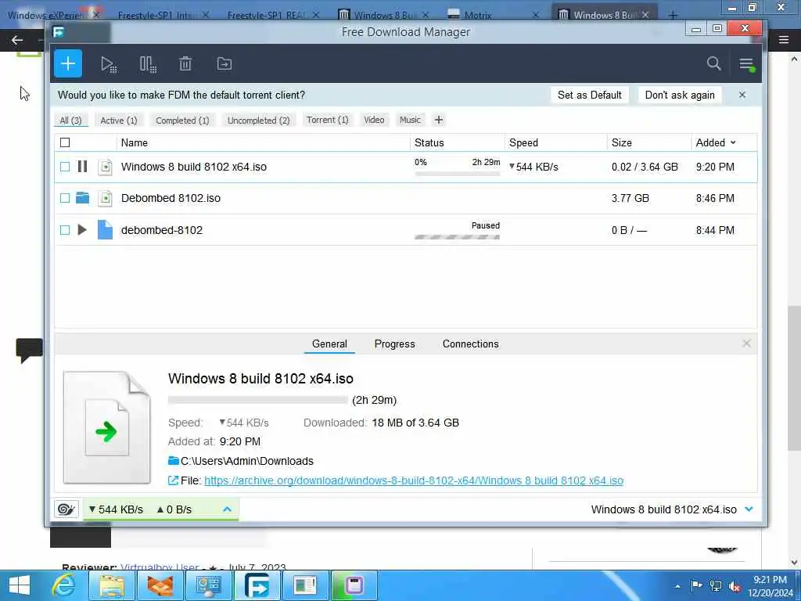Switch to the Connections details tab
801x601 pixels.
point(470,344)
